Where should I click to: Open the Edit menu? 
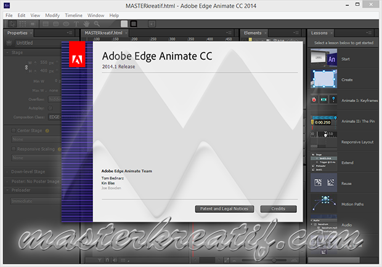pyautogui.click(x=22, y=15)
